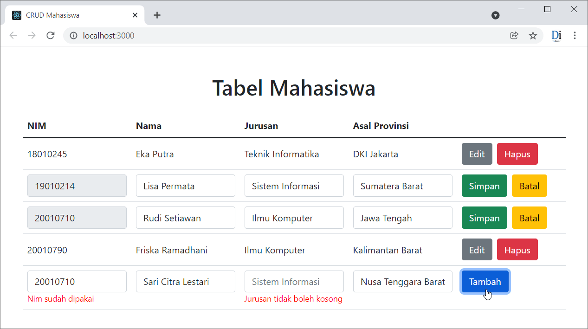The height and width of the screenshot is (329, 588).
Task: Click Edit for Eka Putra
Action: (477, 154)
